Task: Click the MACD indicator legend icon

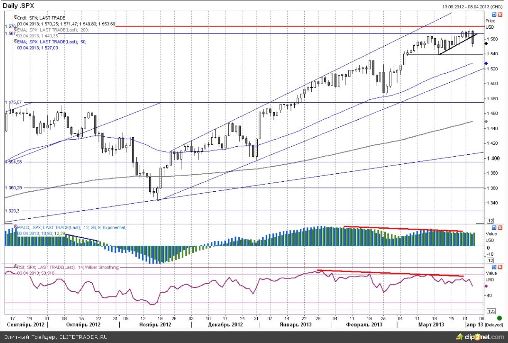Action: click(15, 227)
